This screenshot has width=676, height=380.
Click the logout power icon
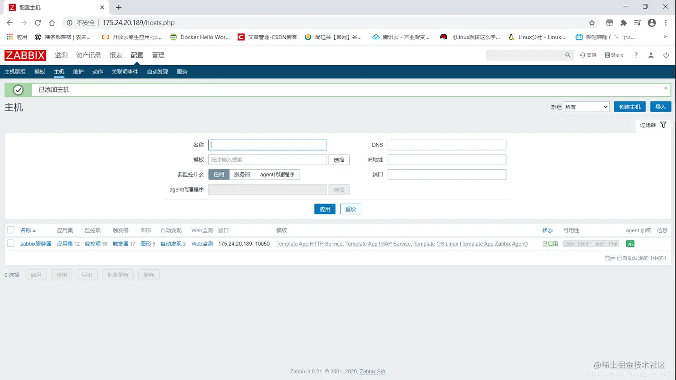[666, 55]
